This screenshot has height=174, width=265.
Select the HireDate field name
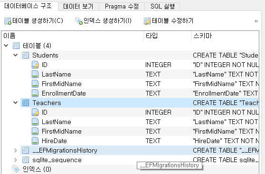54,141
